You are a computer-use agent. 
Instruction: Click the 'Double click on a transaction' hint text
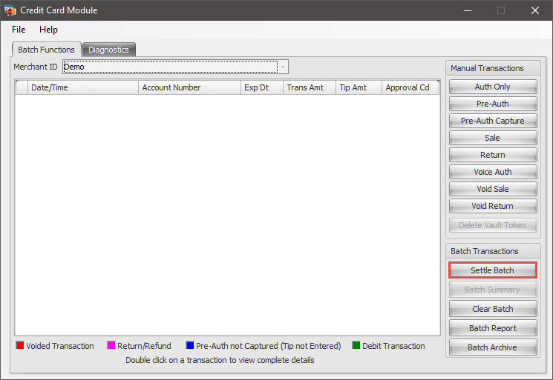[x=220, y=360]
